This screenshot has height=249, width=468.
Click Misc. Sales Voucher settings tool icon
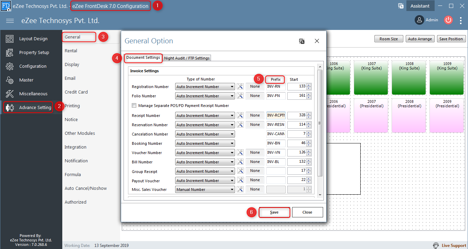pyautogui.click(x=240, y=190)
